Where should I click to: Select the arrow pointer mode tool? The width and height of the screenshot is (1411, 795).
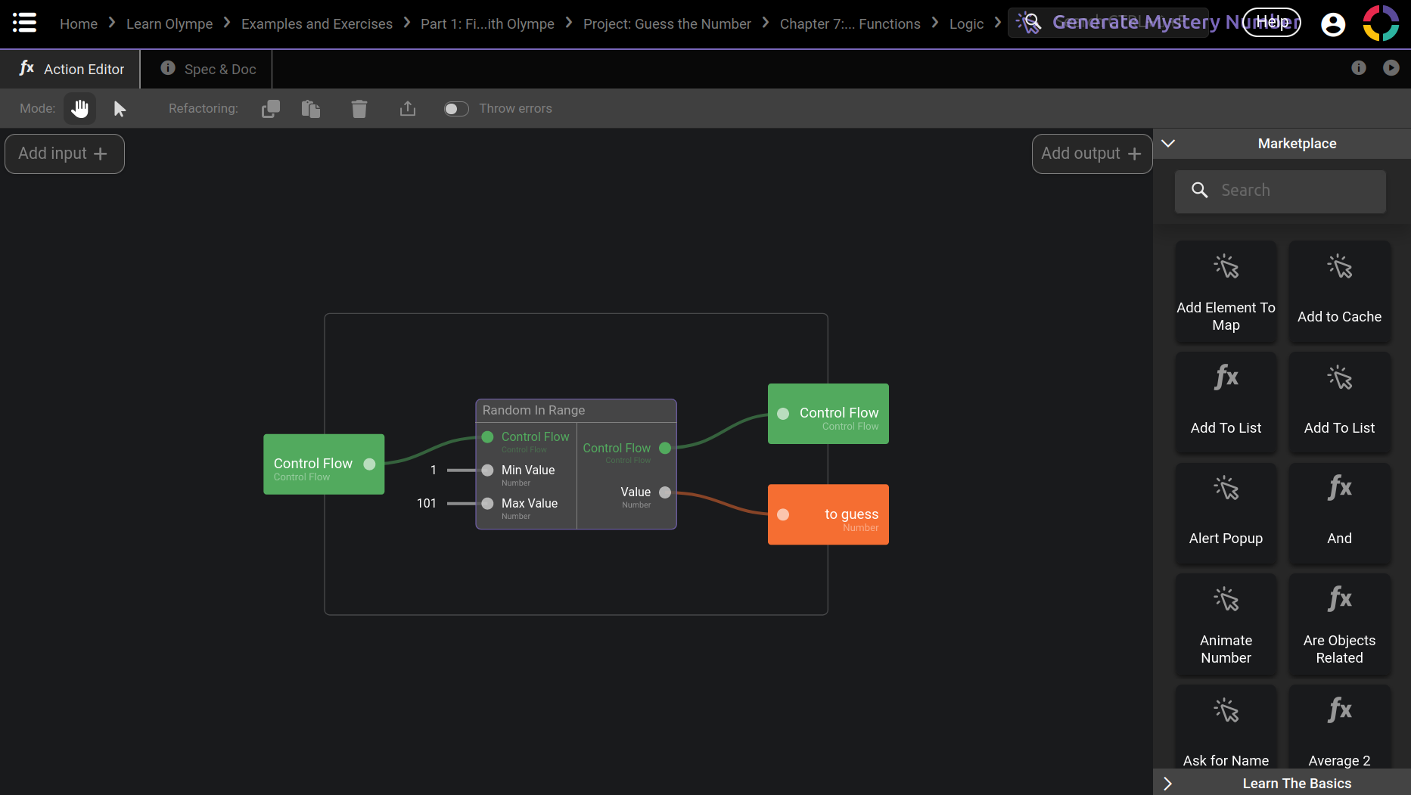[120, 109]
